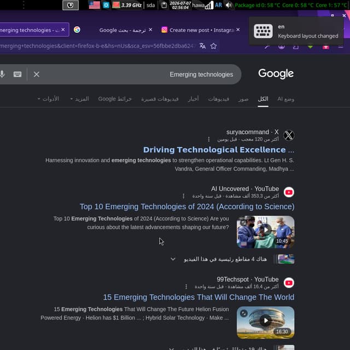Bookmark this page with the star icon
The height and width of the screenshot is (350, 350).
click(x=213, y=46)
